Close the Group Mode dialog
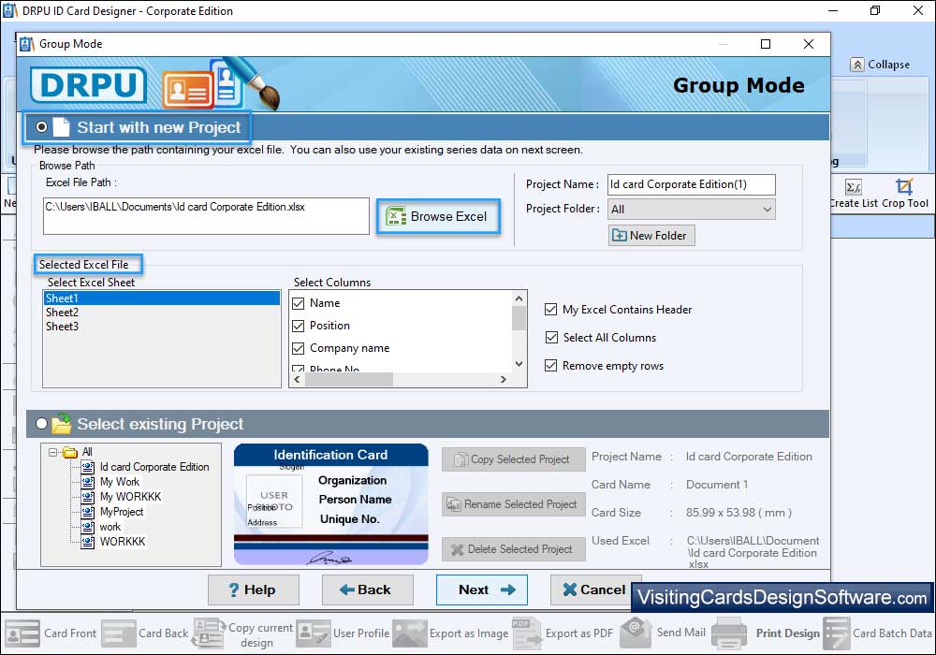This screenshot has height=655, width=936. [809, 44]
